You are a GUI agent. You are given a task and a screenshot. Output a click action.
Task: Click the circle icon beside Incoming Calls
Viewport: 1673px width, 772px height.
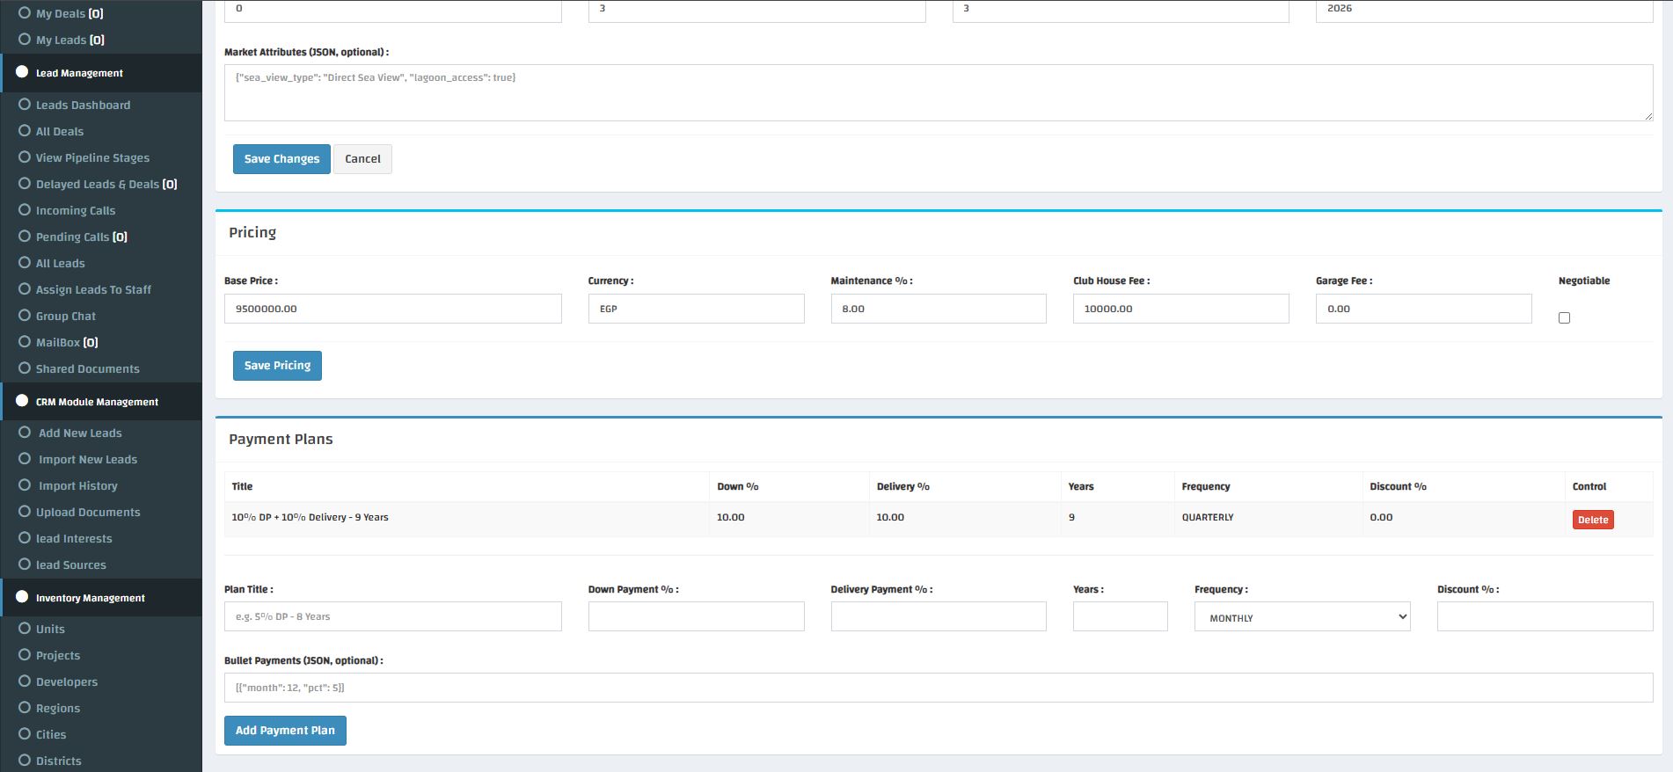(x=25, y=209)
